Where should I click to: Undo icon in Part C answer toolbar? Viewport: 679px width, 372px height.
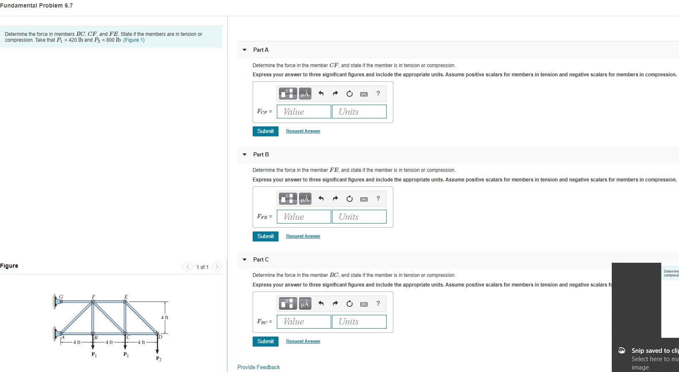pos(321,304)
